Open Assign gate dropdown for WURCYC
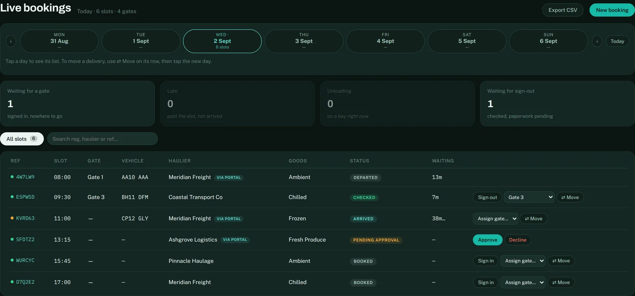 523,261
